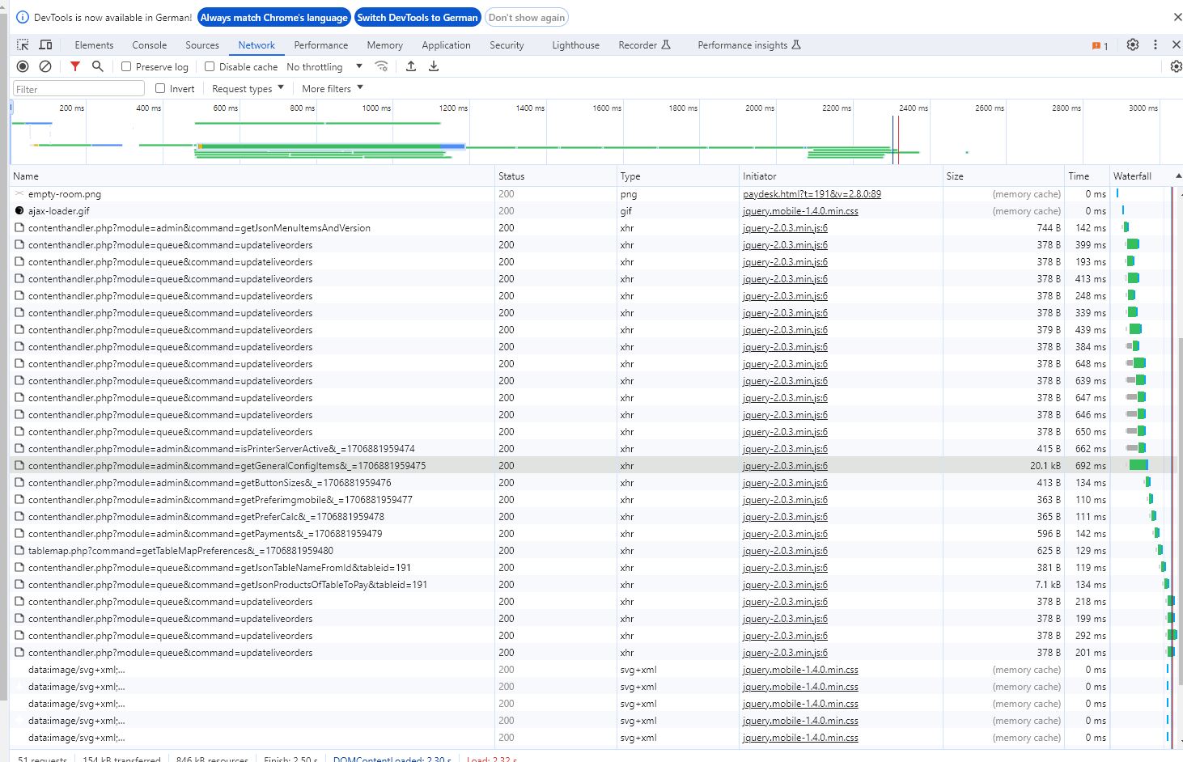The image size is (1183, 762).
Task: Open the No throttling dropdown
Action: coord(324,67)
